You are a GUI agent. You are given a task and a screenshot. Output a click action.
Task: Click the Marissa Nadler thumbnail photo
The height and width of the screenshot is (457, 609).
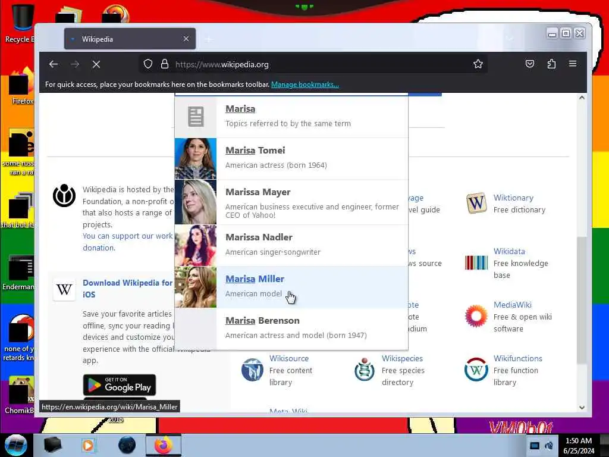click(195, 245)
